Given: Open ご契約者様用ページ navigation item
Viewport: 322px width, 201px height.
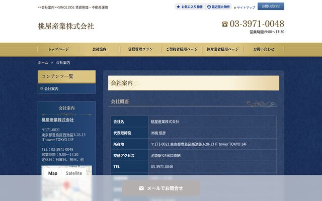Looking at the screenshot, I should 182,49.
